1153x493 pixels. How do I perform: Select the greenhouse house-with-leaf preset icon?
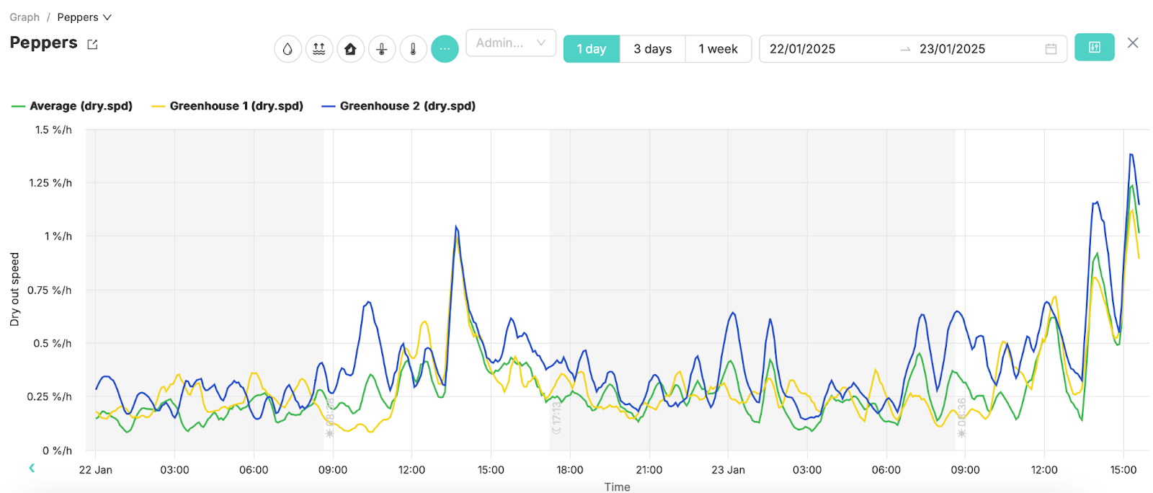[350, 49]
